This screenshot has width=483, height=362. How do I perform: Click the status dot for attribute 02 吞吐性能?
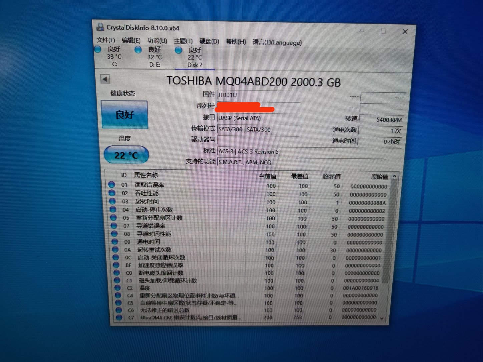coord(112,193)
